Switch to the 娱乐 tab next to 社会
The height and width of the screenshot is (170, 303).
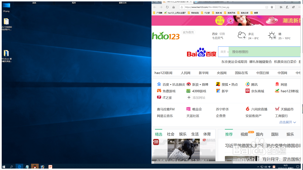click(x=183, y=134)
